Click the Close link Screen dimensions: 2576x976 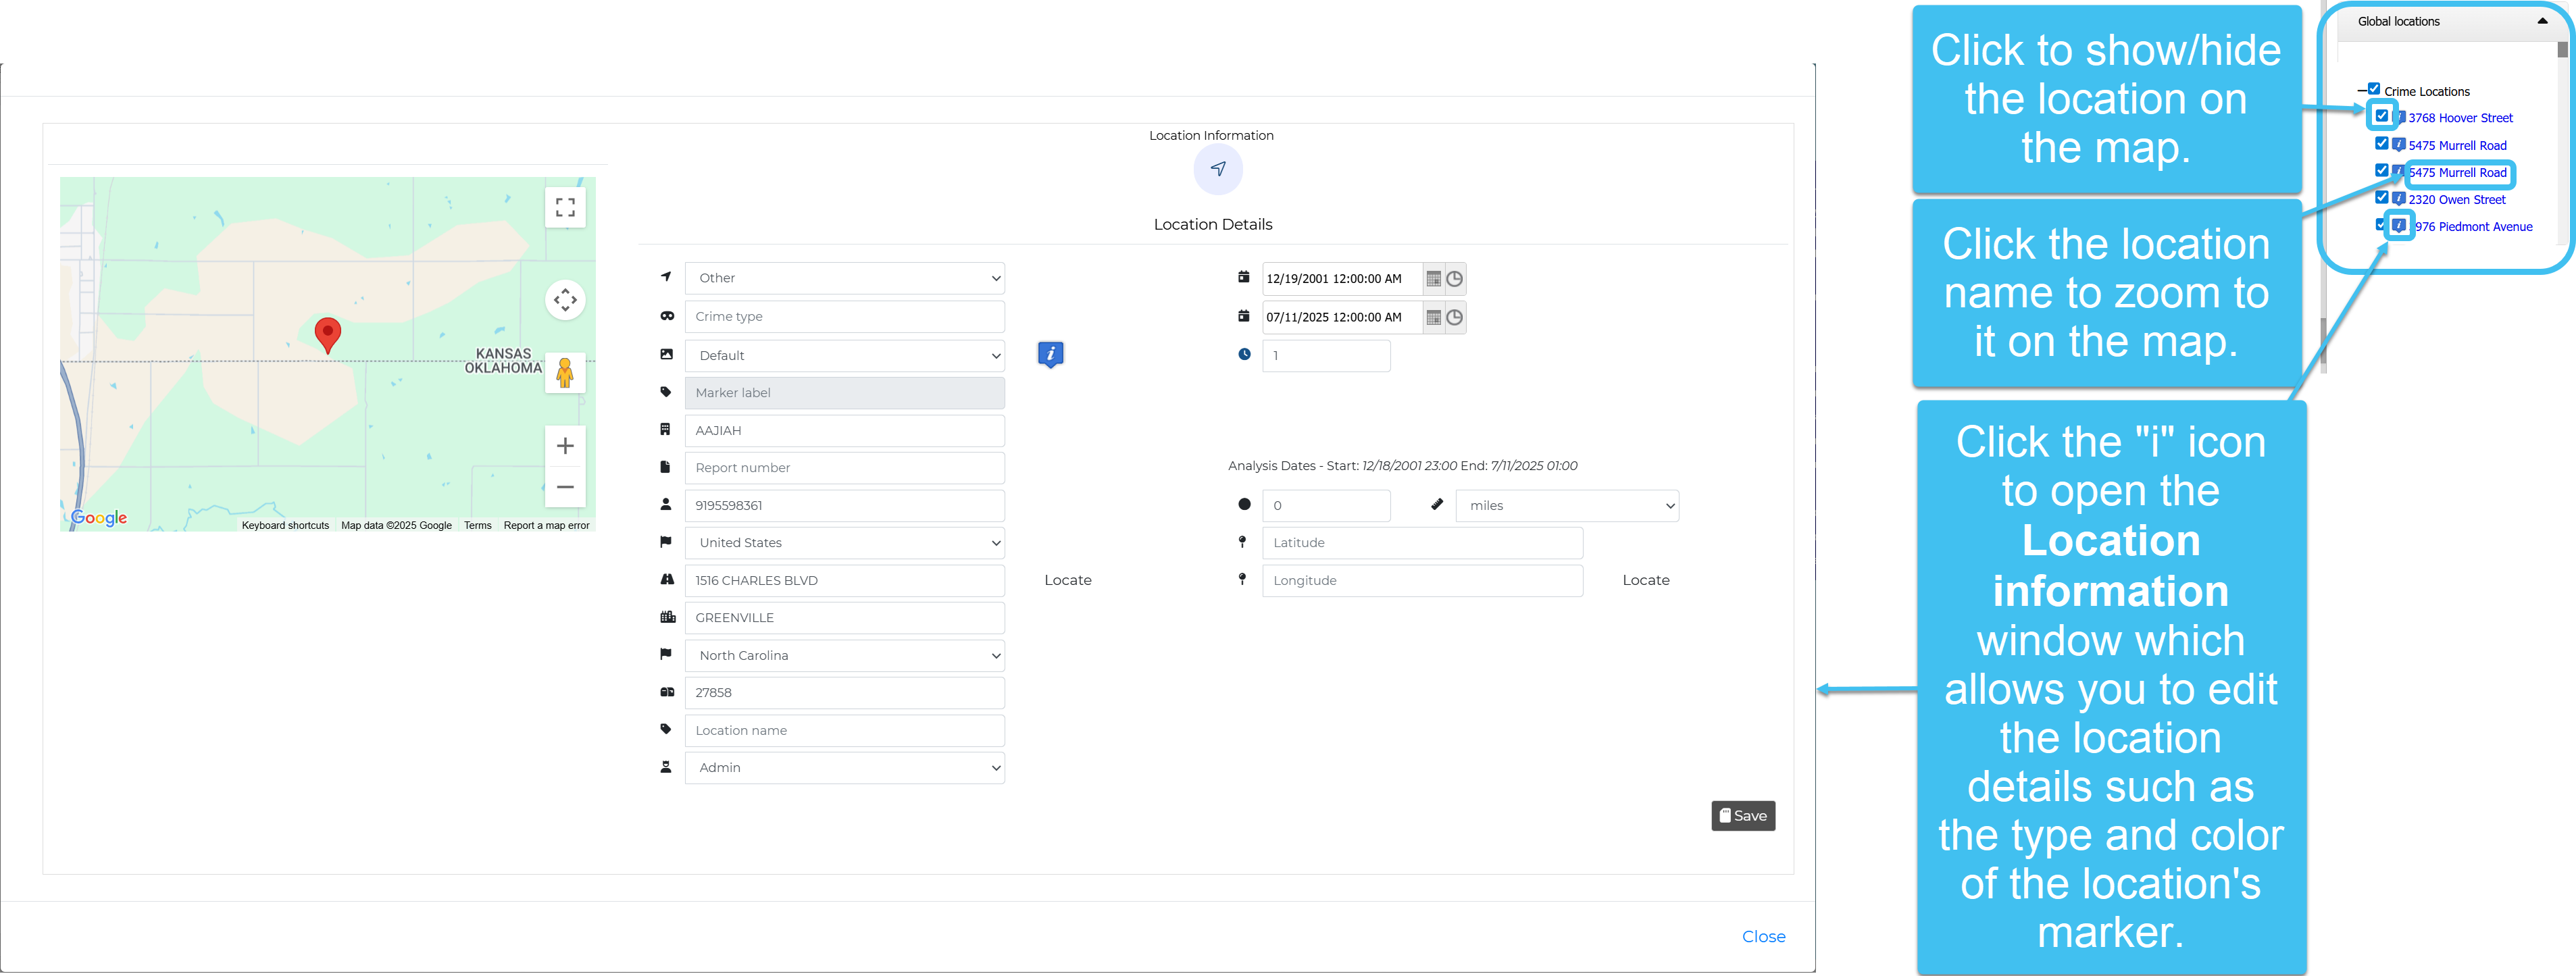[x=1763, y=937]
